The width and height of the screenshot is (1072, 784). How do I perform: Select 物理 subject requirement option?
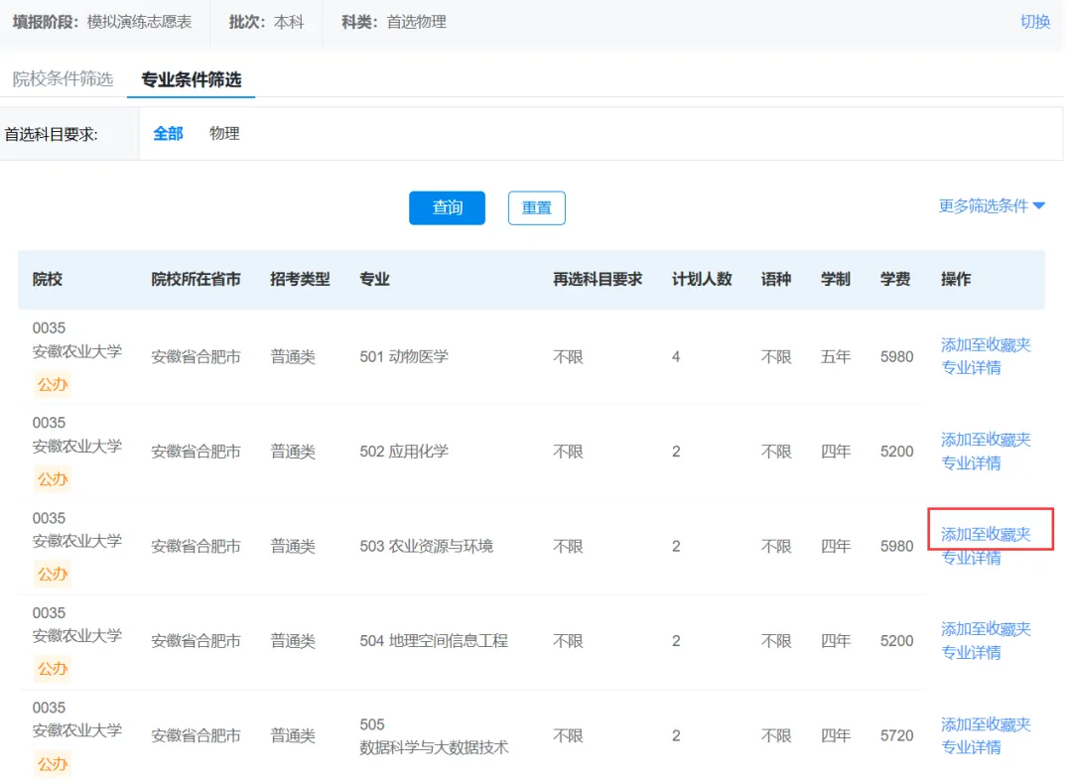point(224,133)
